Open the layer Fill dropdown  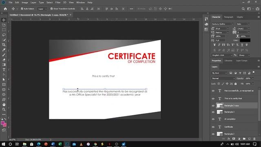253,84
